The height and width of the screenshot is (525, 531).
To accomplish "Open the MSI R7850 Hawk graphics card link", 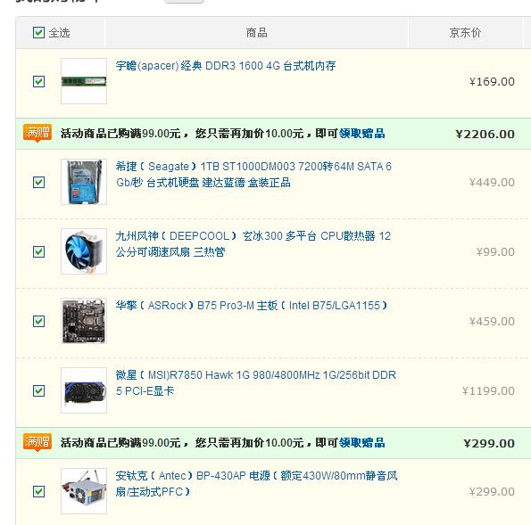I will (x=255, y=383).
